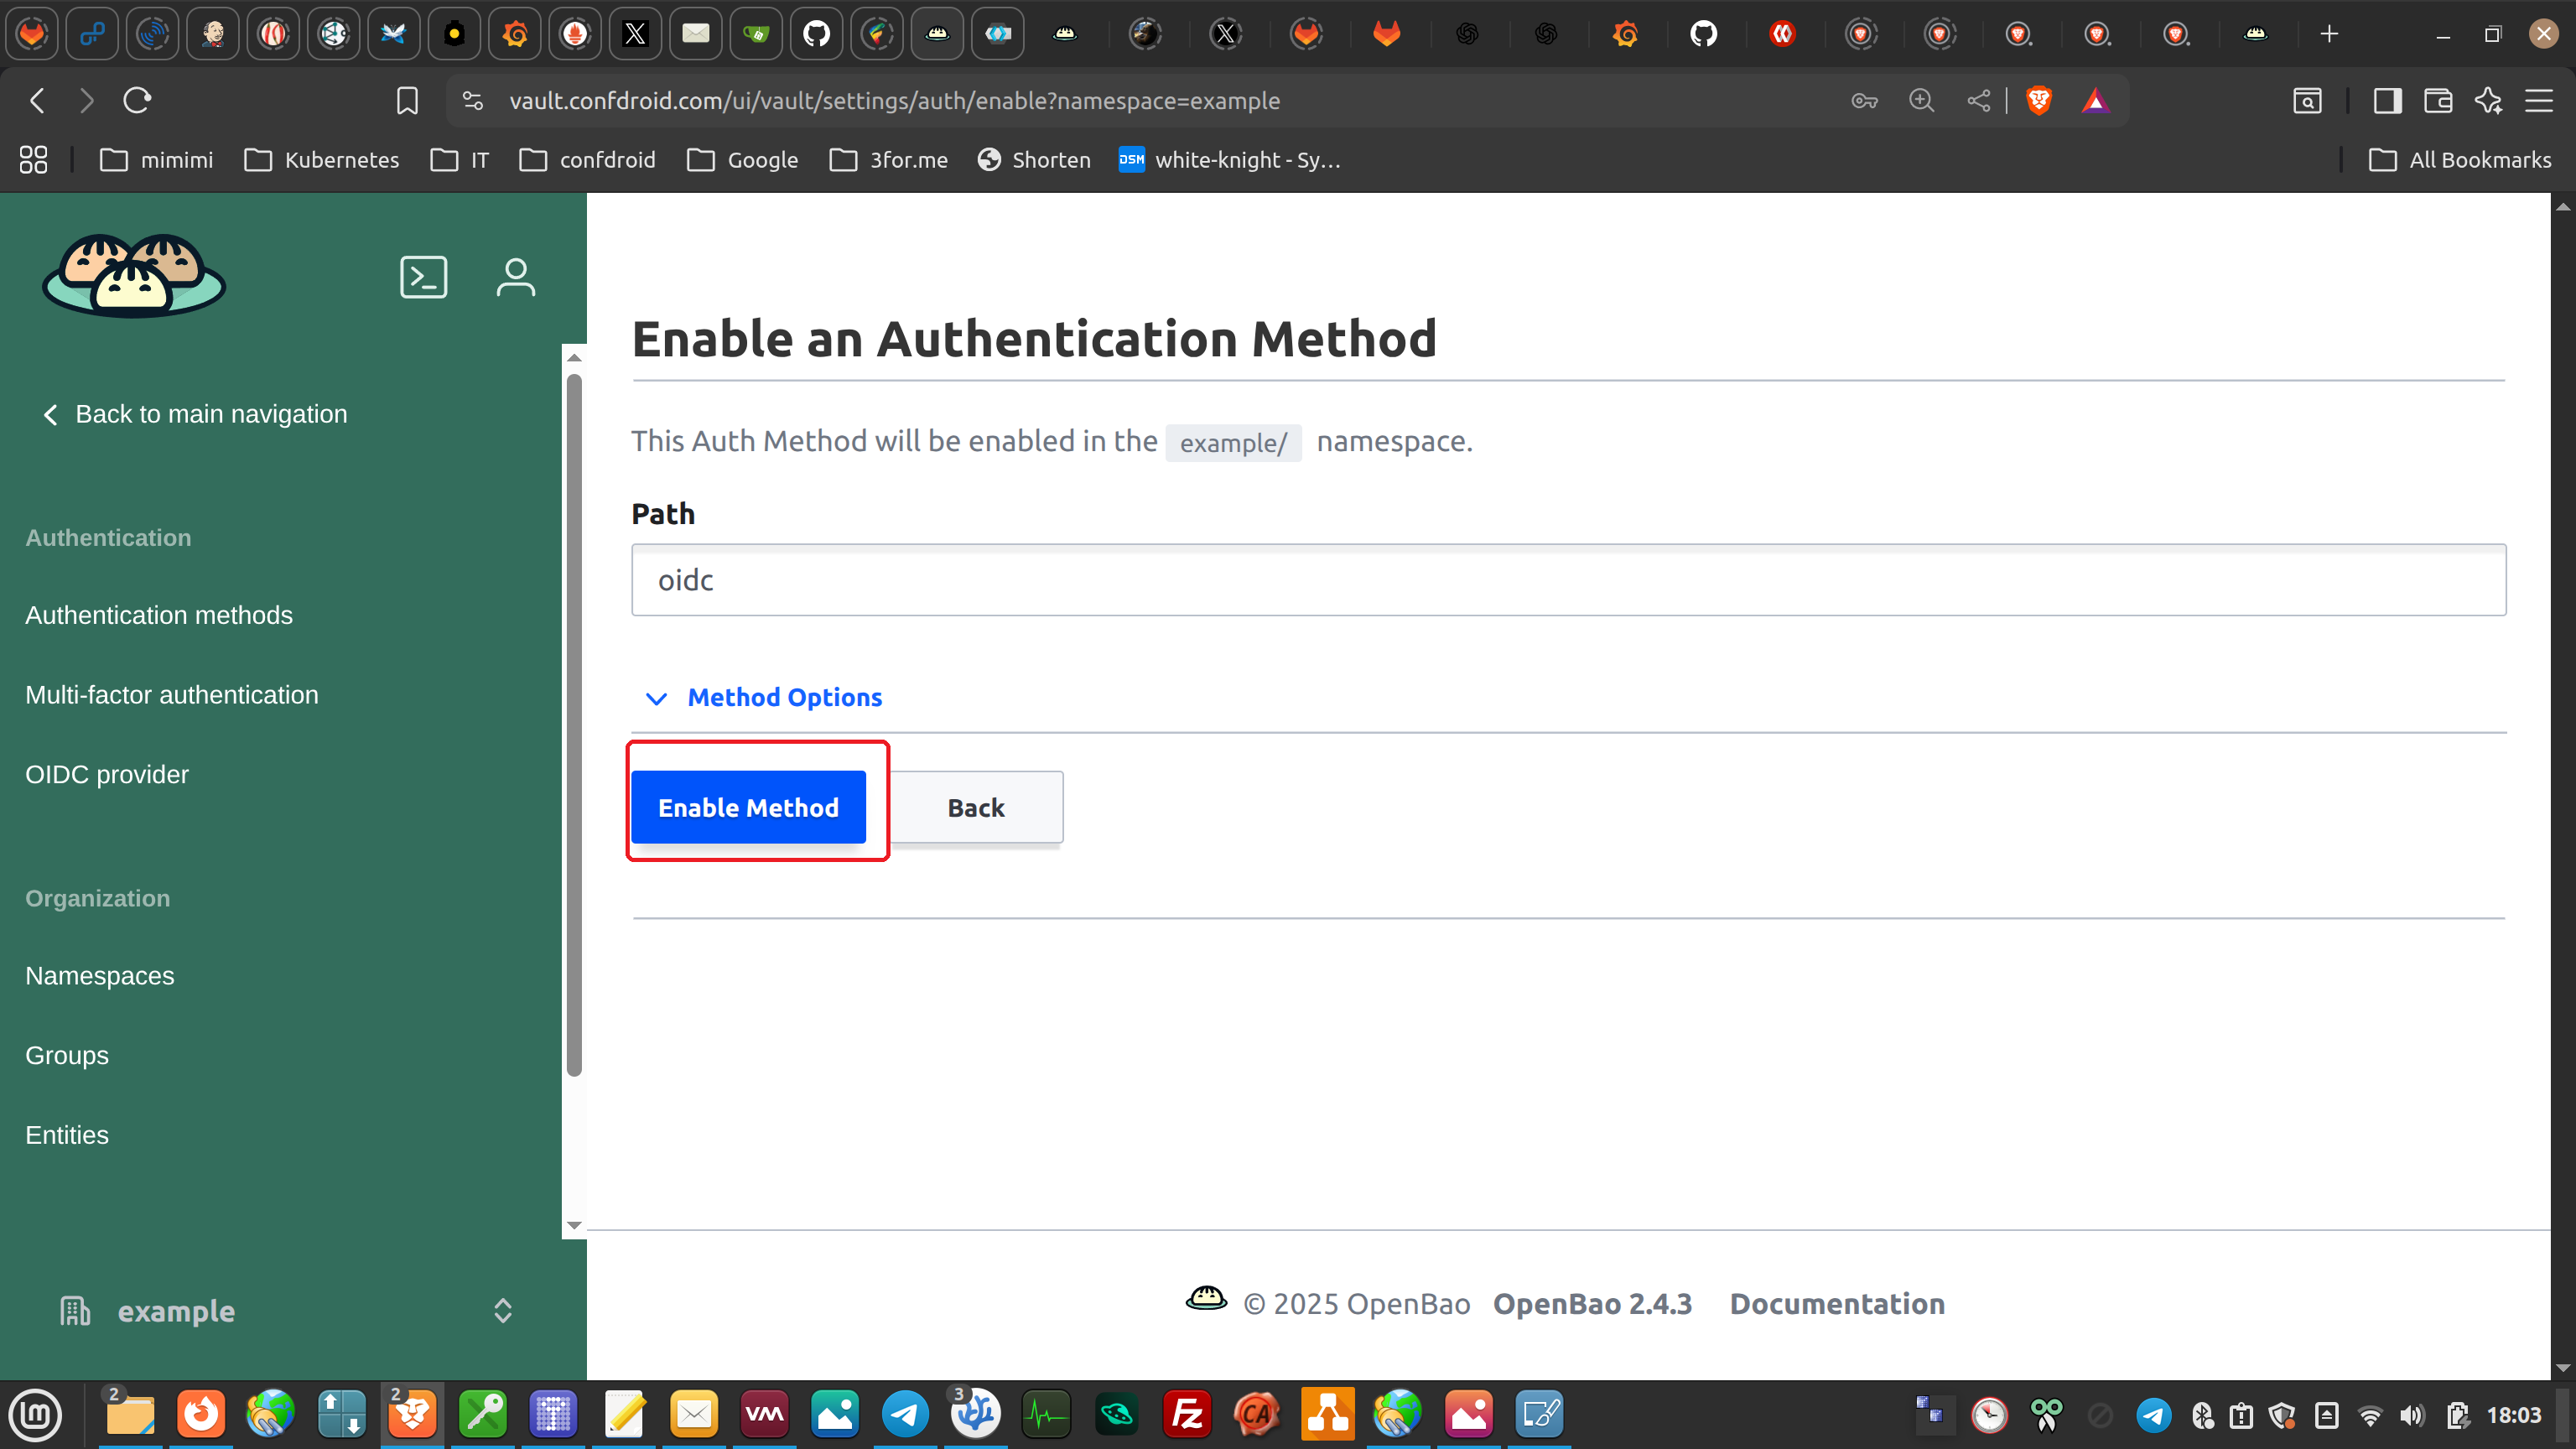This screenshot has width=2576, height=1449.
Task: Open OIDC provider sidebar item
Action: (x=107, y=775)
